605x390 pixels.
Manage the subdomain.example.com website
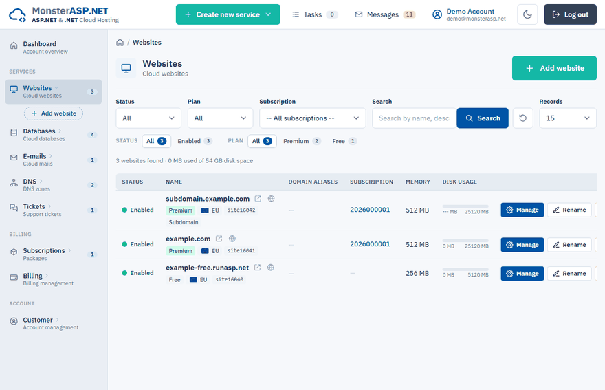point(522,210)
